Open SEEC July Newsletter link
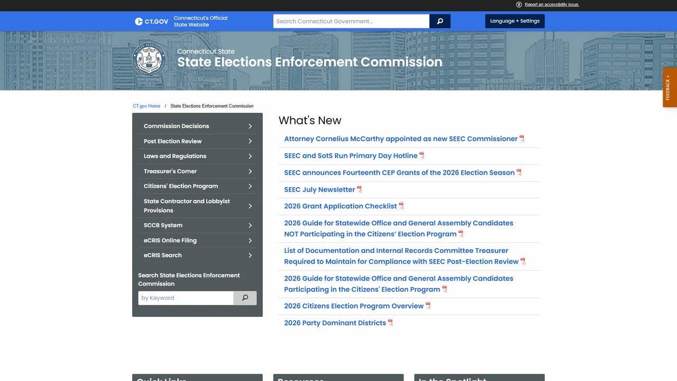Viewport: 677px width, 381px height. 319,189
